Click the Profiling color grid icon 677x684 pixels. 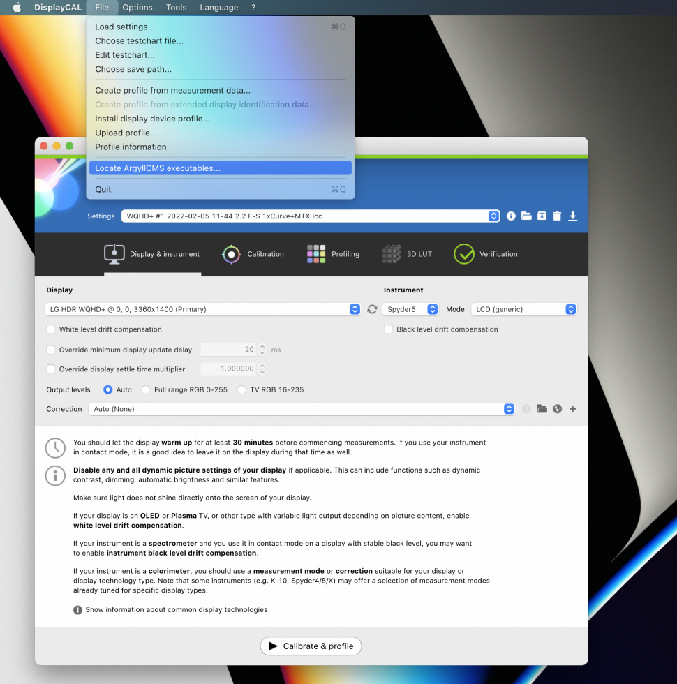[316, 254]
